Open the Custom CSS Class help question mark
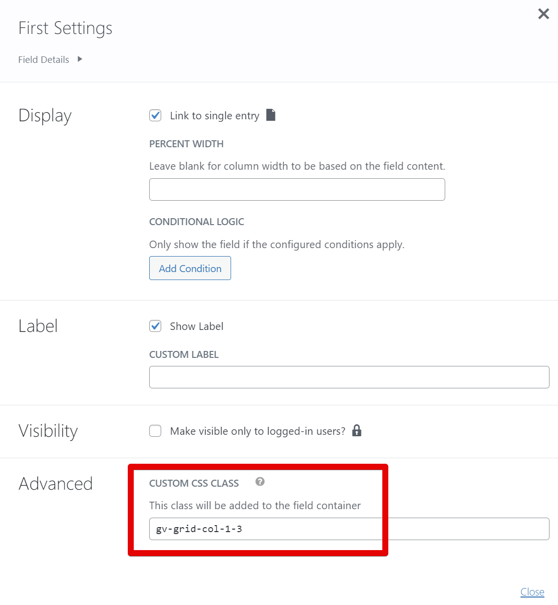Image resolution: width=558 pixels, height=605 pixels. tap(260, 482)
